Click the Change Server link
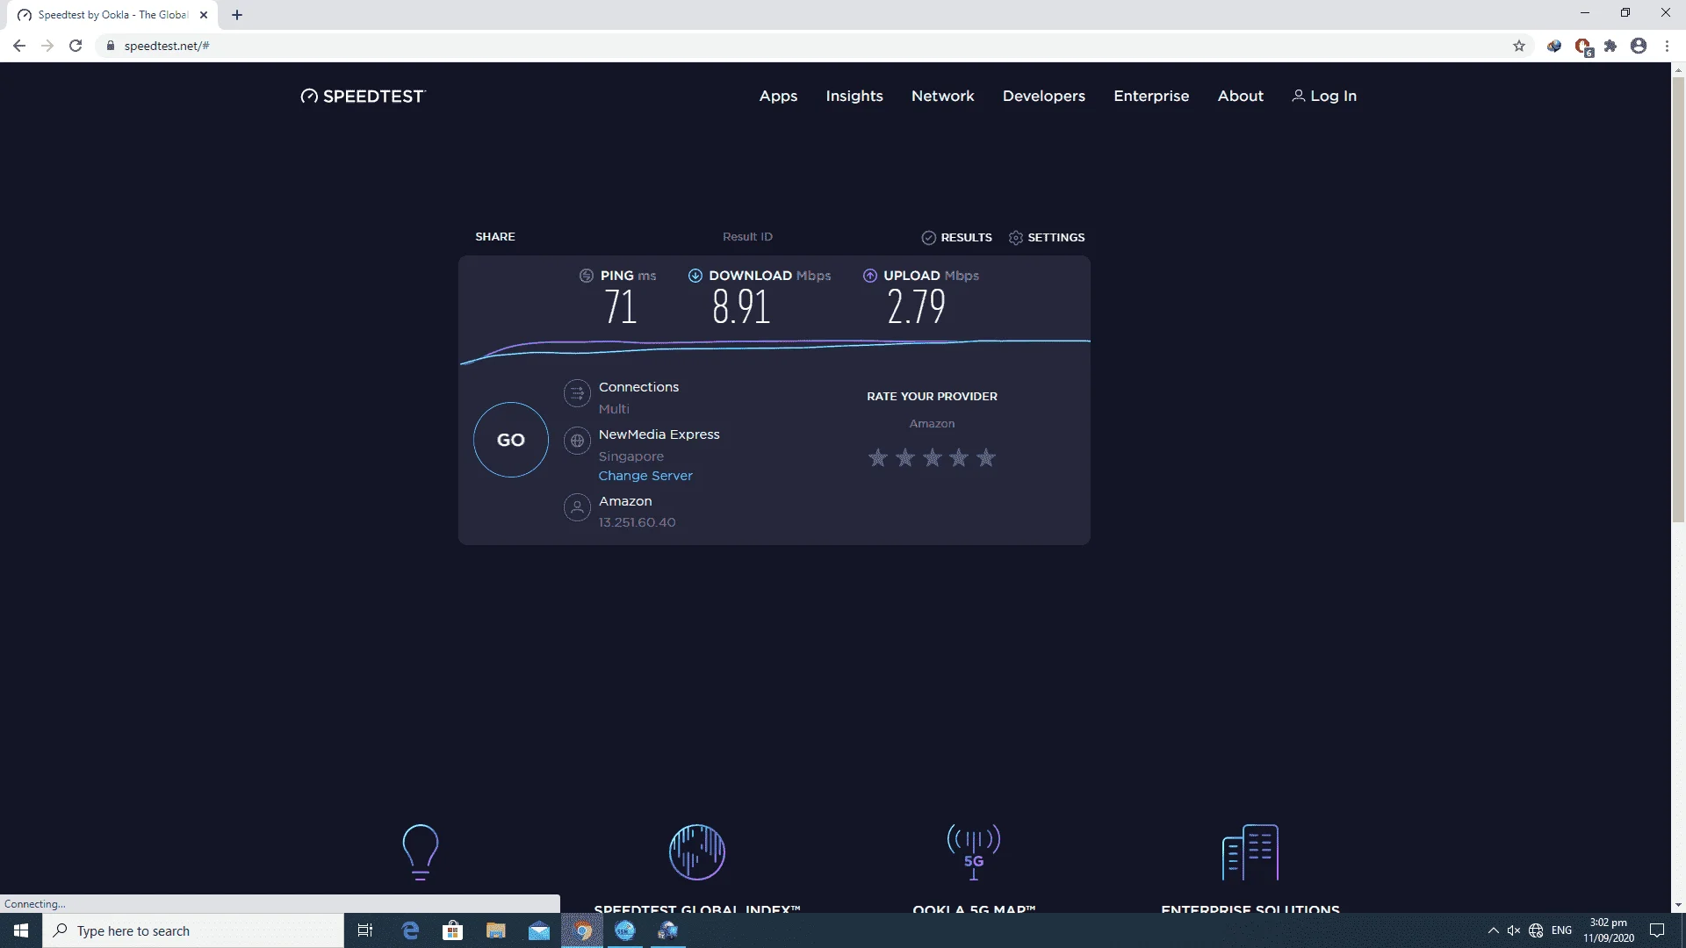This screenshot has height=948, width=1686. (645, 476)
